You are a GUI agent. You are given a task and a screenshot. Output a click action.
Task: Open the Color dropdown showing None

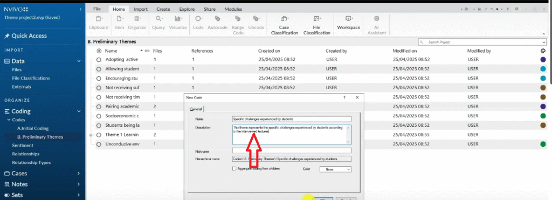click(x=335, y=169)
